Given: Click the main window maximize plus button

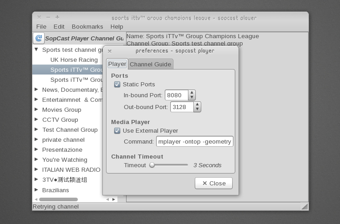Looking at the screenshot, I should point(57,17).
